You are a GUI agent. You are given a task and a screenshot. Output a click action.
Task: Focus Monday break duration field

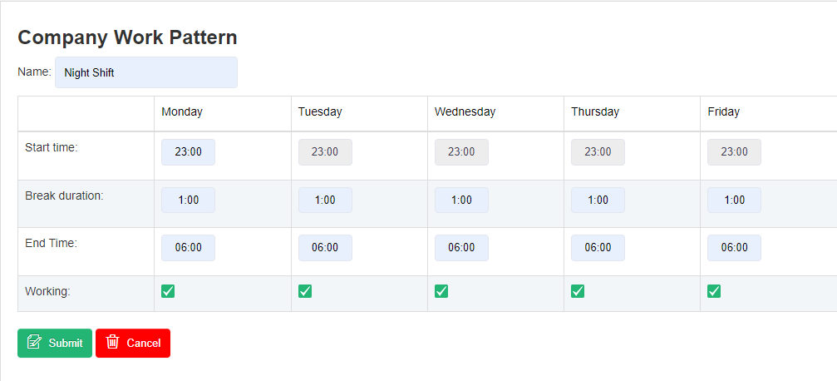[188, 200]
